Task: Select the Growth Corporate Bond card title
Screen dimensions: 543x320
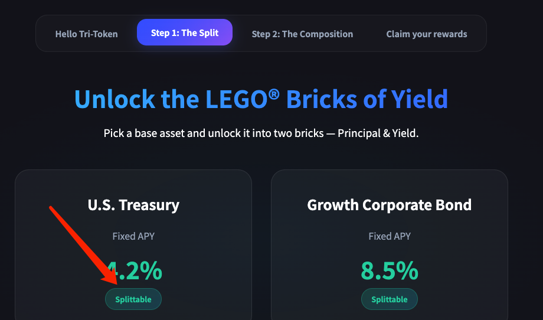Action: (390, 205)
